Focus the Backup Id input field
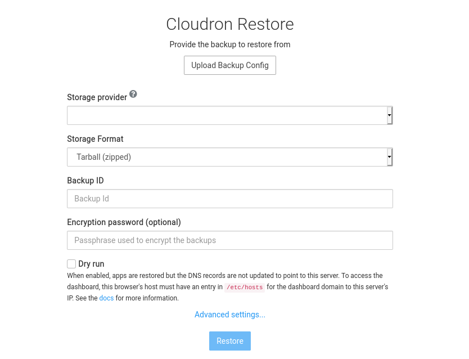The image size is (469, 359). click(x=229, y=199)
